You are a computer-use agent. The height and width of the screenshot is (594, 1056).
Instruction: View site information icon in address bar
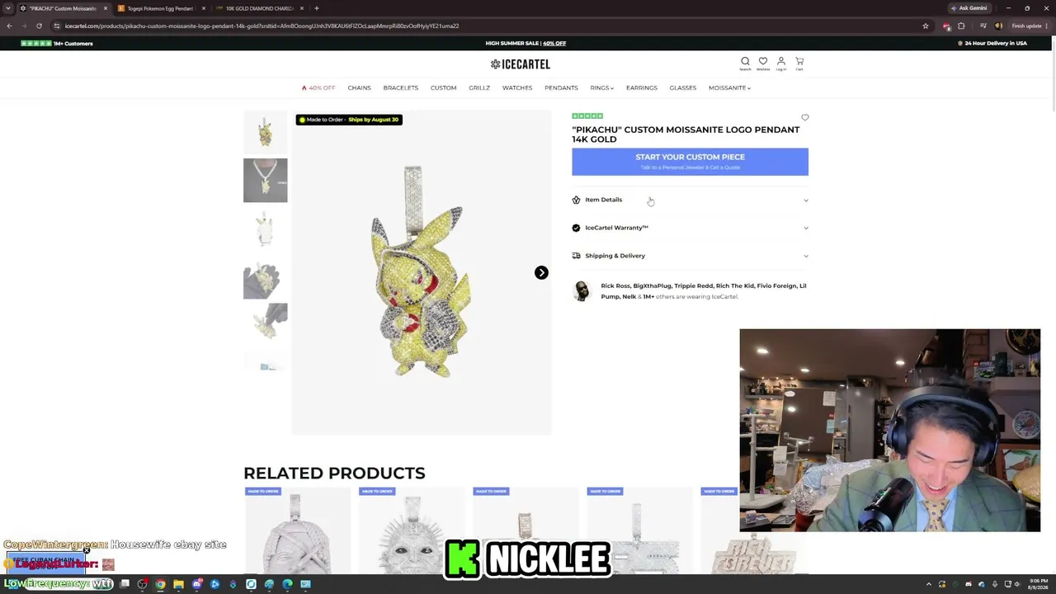coord(57,26)
